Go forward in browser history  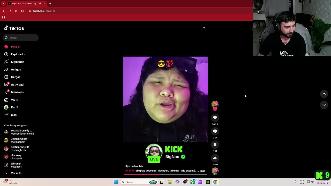point(10,11)
